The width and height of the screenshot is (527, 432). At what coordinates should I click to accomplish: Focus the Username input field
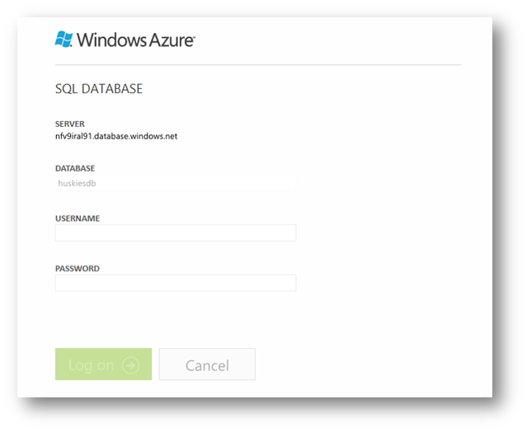(x=176, y=232)
